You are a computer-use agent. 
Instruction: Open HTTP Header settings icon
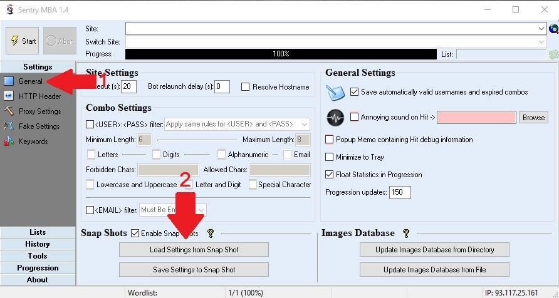(x=9, y=96)
